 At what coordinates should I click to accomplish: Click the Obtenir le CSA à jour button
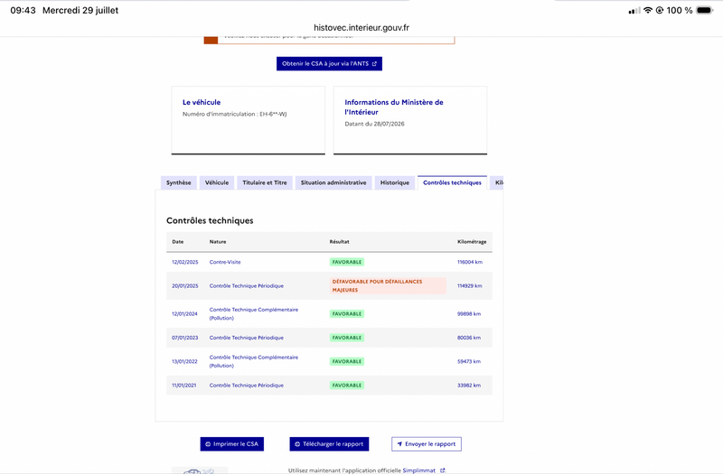point(329,63)
